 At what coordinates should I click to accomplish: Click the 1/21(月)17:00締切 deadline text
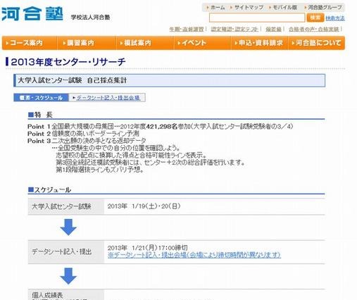(160, 248)
